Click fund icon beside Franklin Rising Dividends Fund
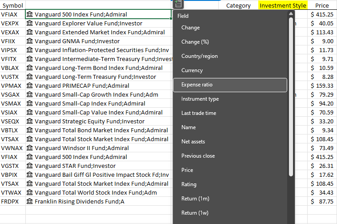The width and height of the screenshot is (337, 224). 29,201
